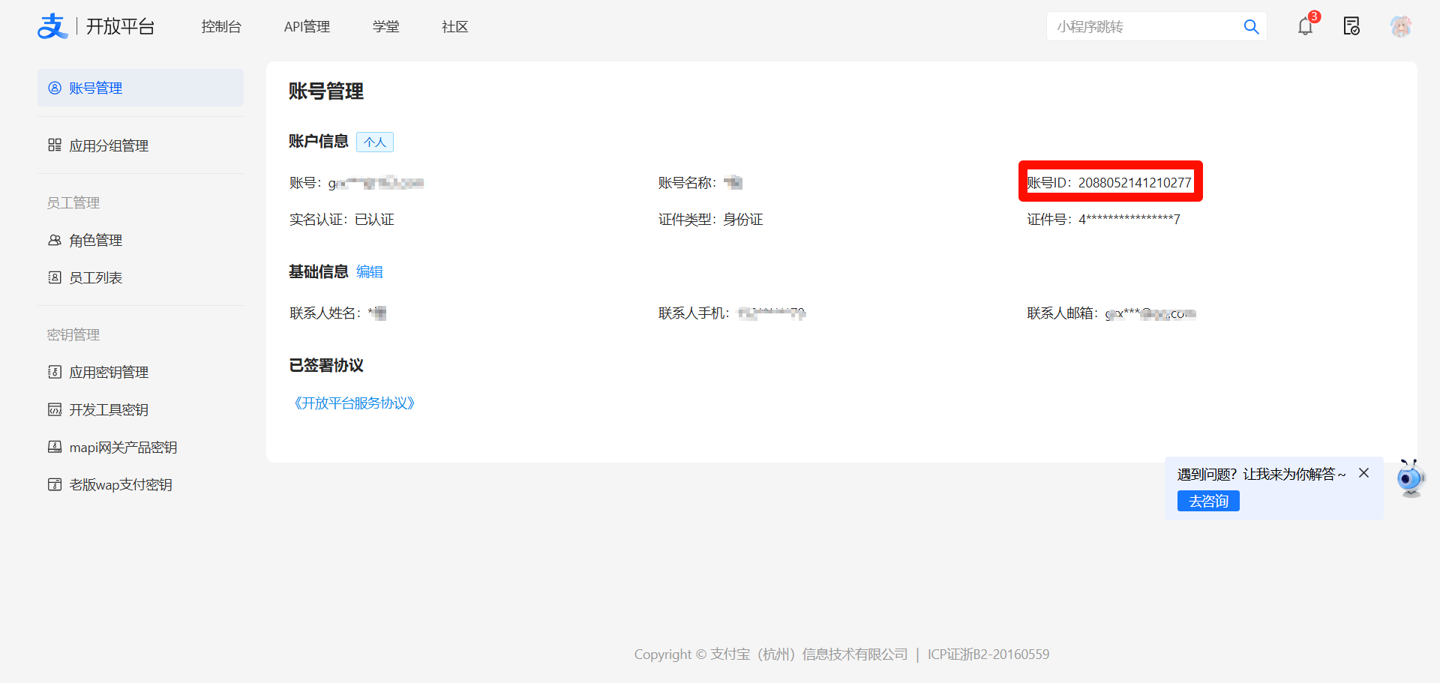Click the Alipay logo icon
1440x683 pixels.
tap(52, 25)
